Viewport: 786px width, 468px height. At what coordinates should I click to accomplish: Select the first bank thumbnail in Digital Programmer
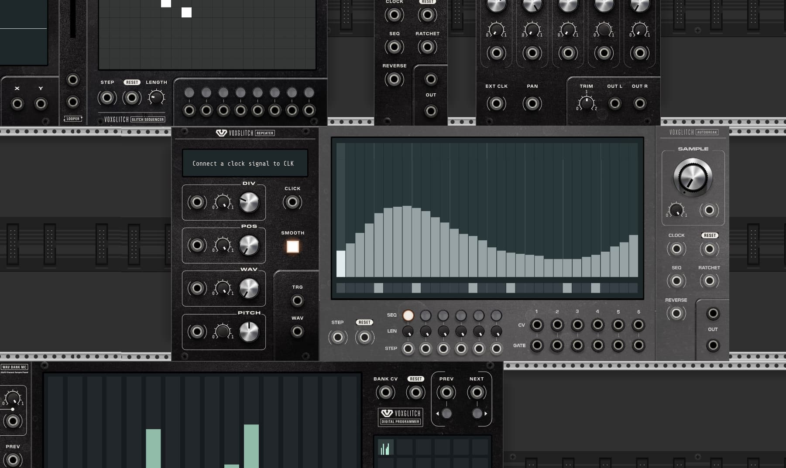point(385,448)
